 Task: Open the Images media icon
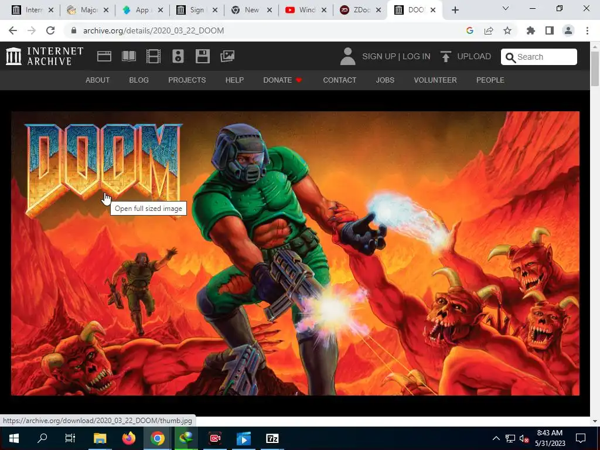tap(227, 56)
